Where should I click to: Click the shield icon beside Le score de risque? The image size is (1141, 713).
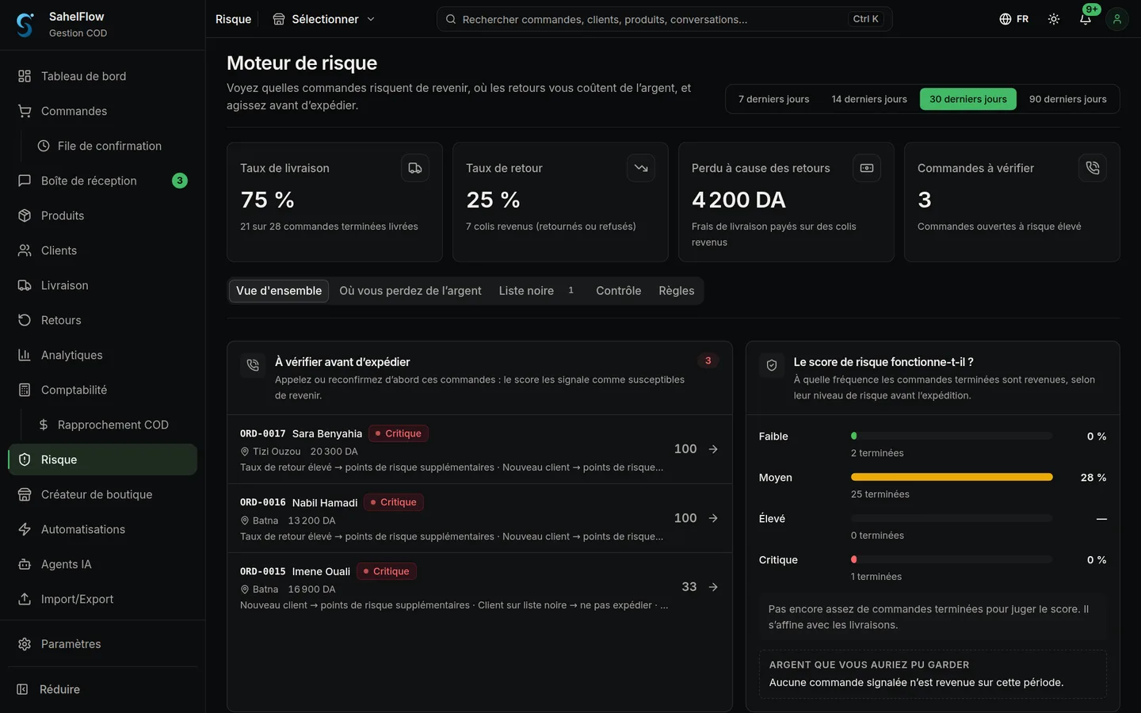[772, 365]
